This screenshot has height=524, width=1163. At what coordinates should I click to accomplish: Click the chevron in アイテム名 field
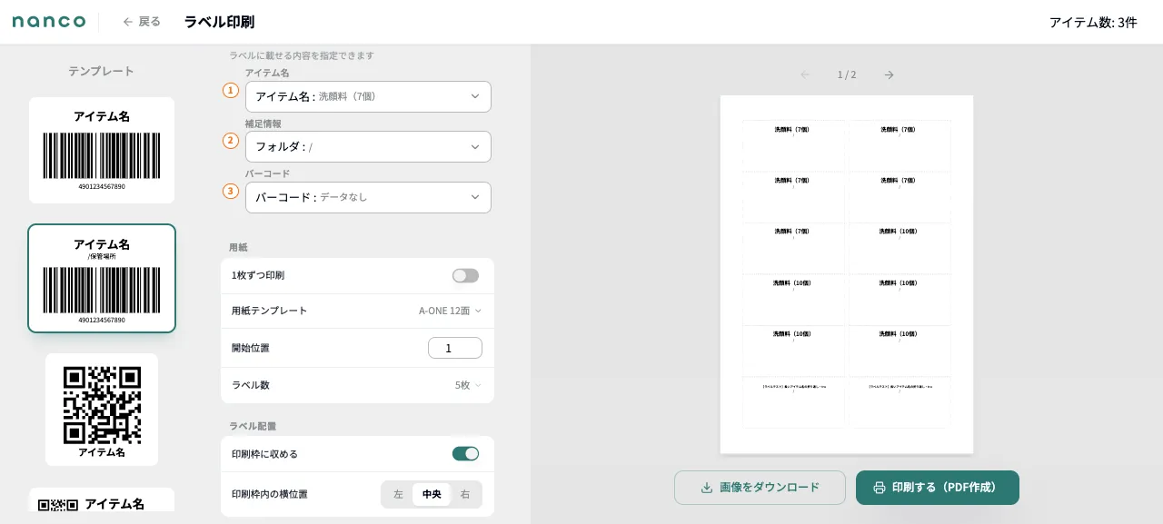(474, 96)
